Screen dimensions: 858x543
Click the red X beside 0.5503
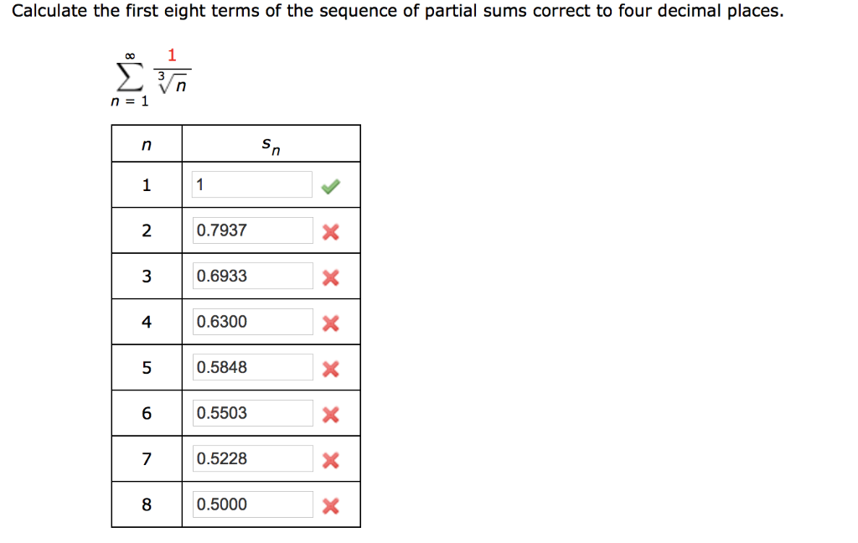pos(330,412)
